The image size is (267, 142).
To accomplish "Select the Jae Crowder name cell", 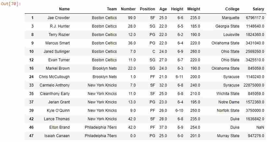I will (x=59, y=18).
